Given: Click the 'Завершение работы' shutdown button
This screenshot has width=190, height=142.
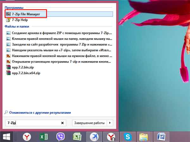Looking at the screenshot, I should click(x=89, y=123).
